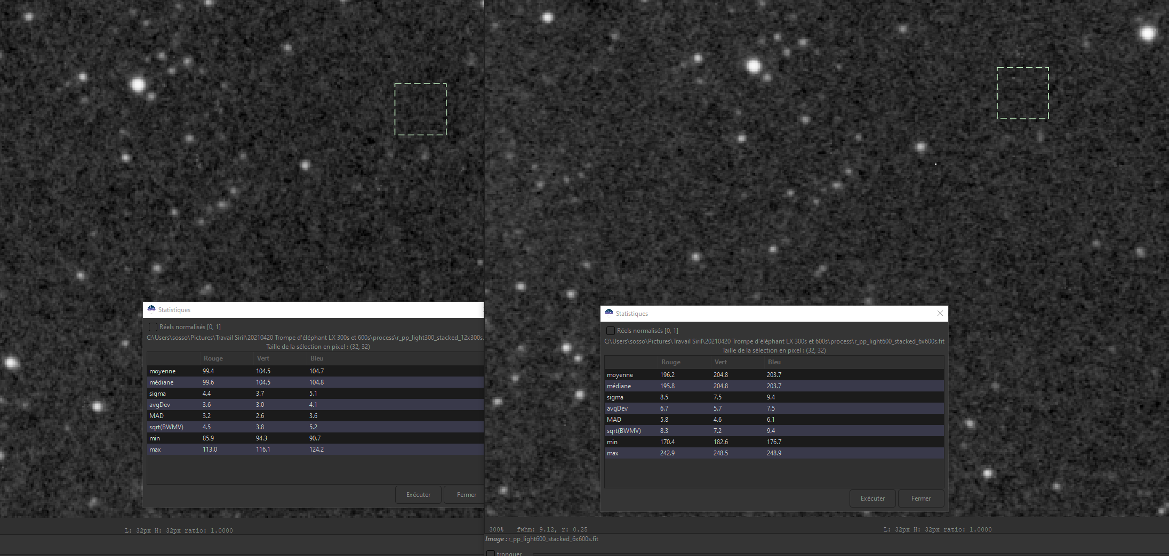1169x556 pixels.
Task: Click the min Vert value 182.6
Action: tap(720, 442)
